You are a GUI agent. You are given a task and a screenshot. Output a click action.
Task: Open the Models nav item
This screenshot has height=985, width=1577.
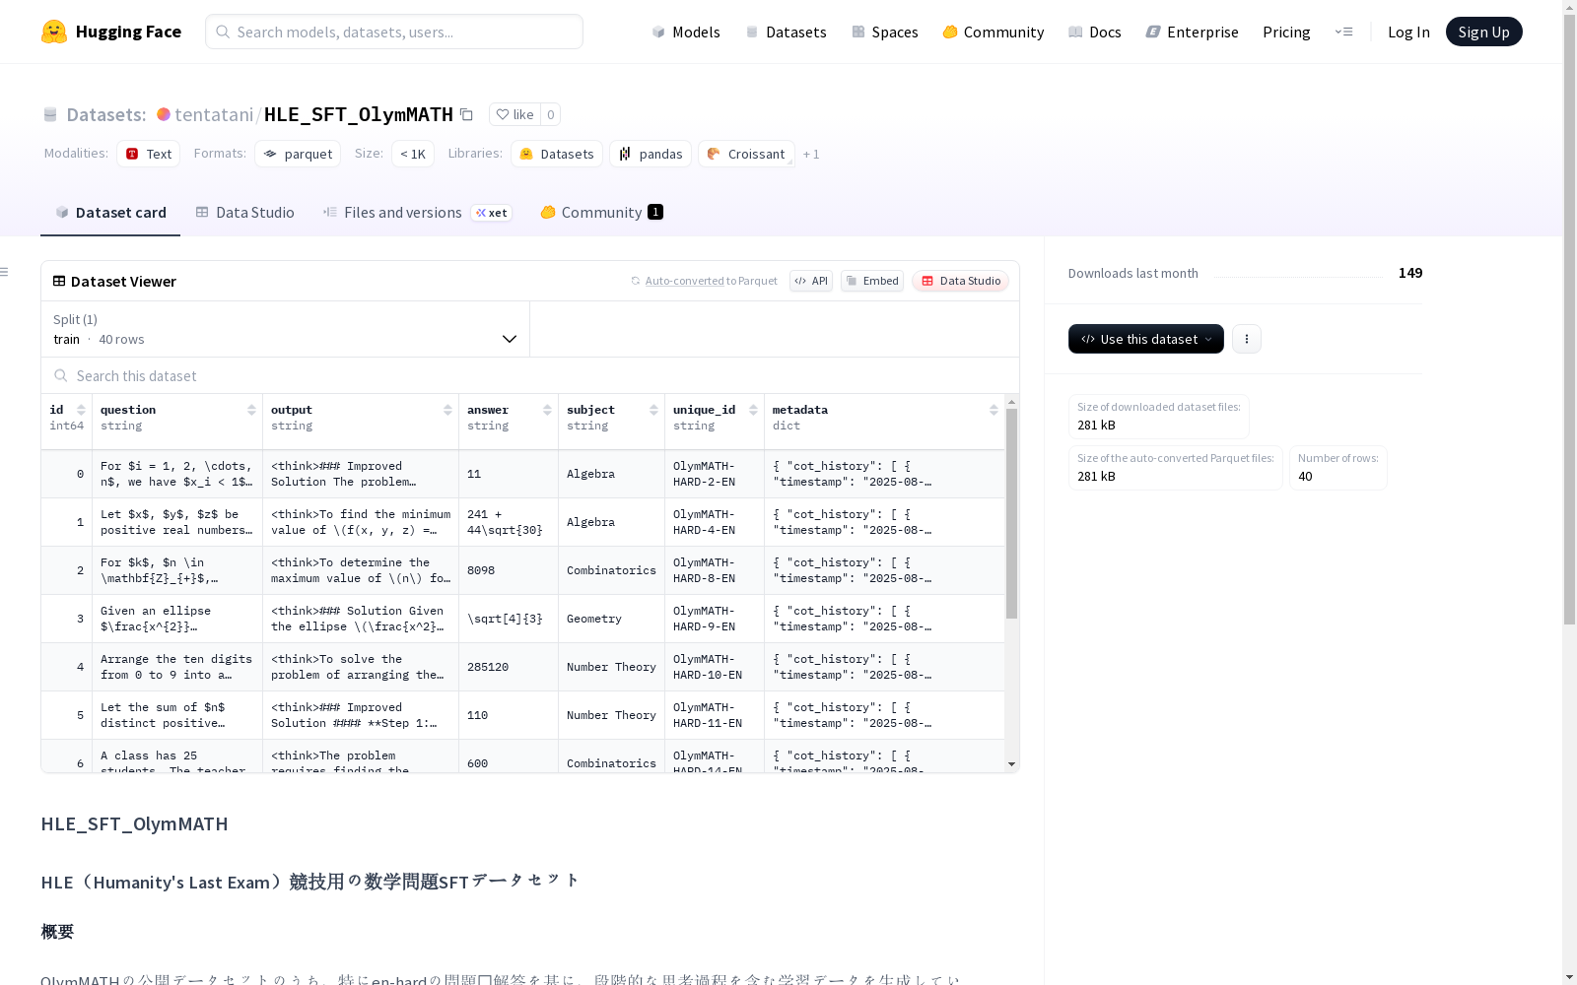[686, 32]
